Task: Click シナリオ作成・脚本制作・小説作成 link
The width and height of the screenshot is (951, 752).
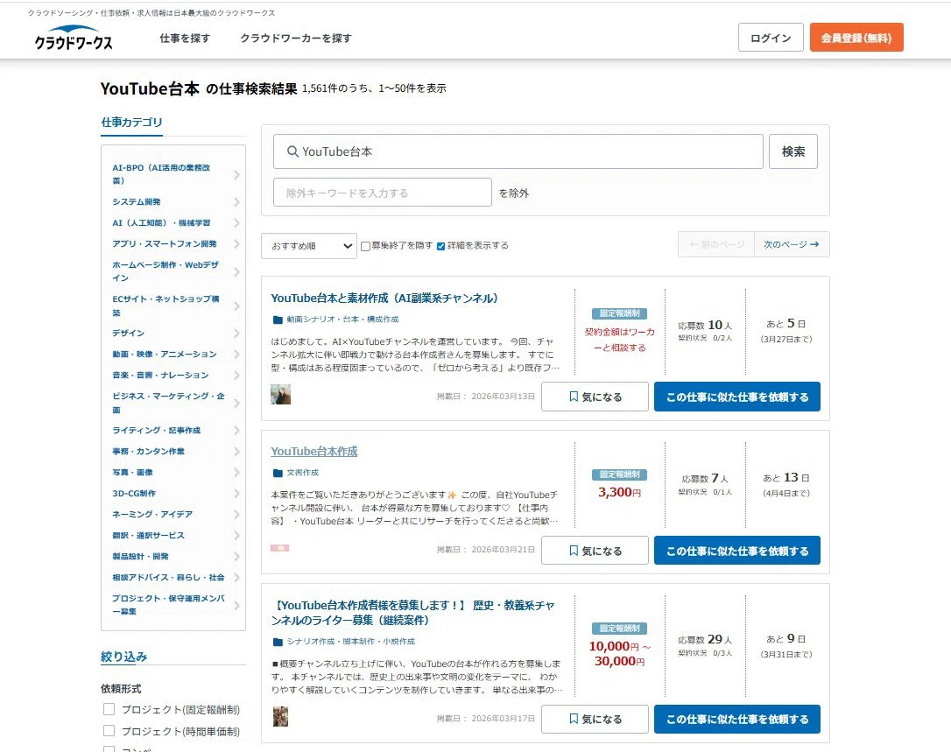Action: click(351, 642)
